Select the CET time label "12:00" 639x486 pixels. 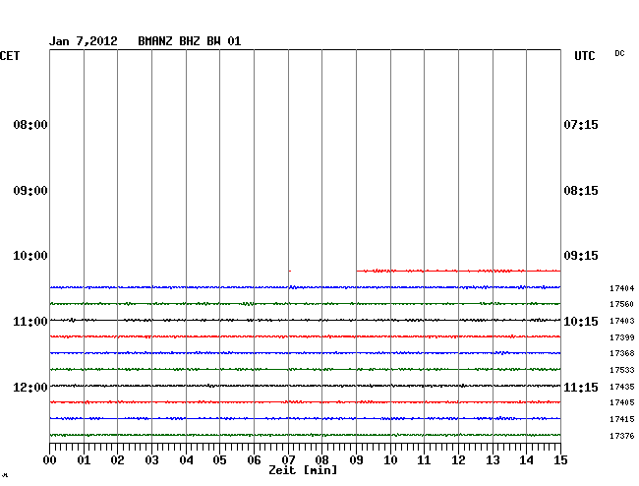[30, 387]
